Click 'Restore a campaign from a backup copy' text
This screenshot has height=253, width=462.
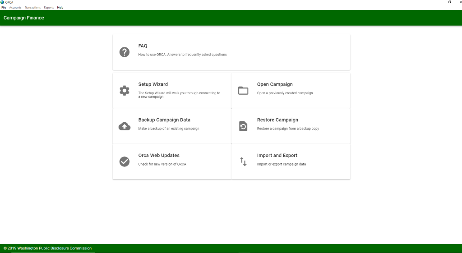(x=288, y=129)
